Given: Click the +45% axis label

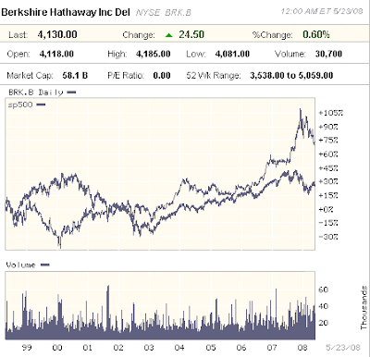Looking at the screenshot, I should (x=328, y=168).
